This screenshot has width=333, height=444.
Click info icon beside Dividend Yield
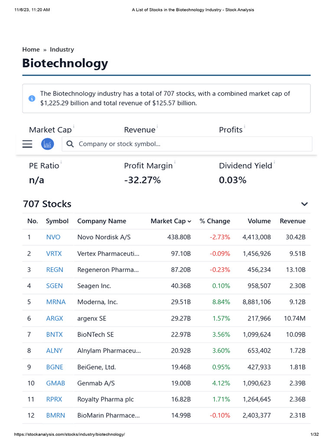tap(274, 162)
